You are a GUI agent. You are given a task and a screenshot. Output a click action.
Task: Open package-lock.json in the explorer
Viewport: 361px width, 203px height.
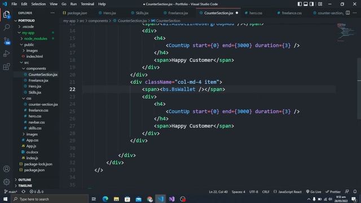(38, 164)
